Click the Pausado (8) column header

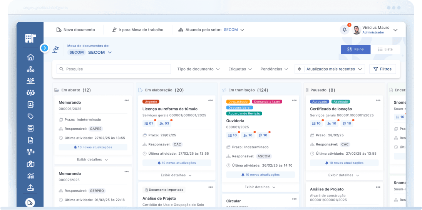(x=320, y=90)
